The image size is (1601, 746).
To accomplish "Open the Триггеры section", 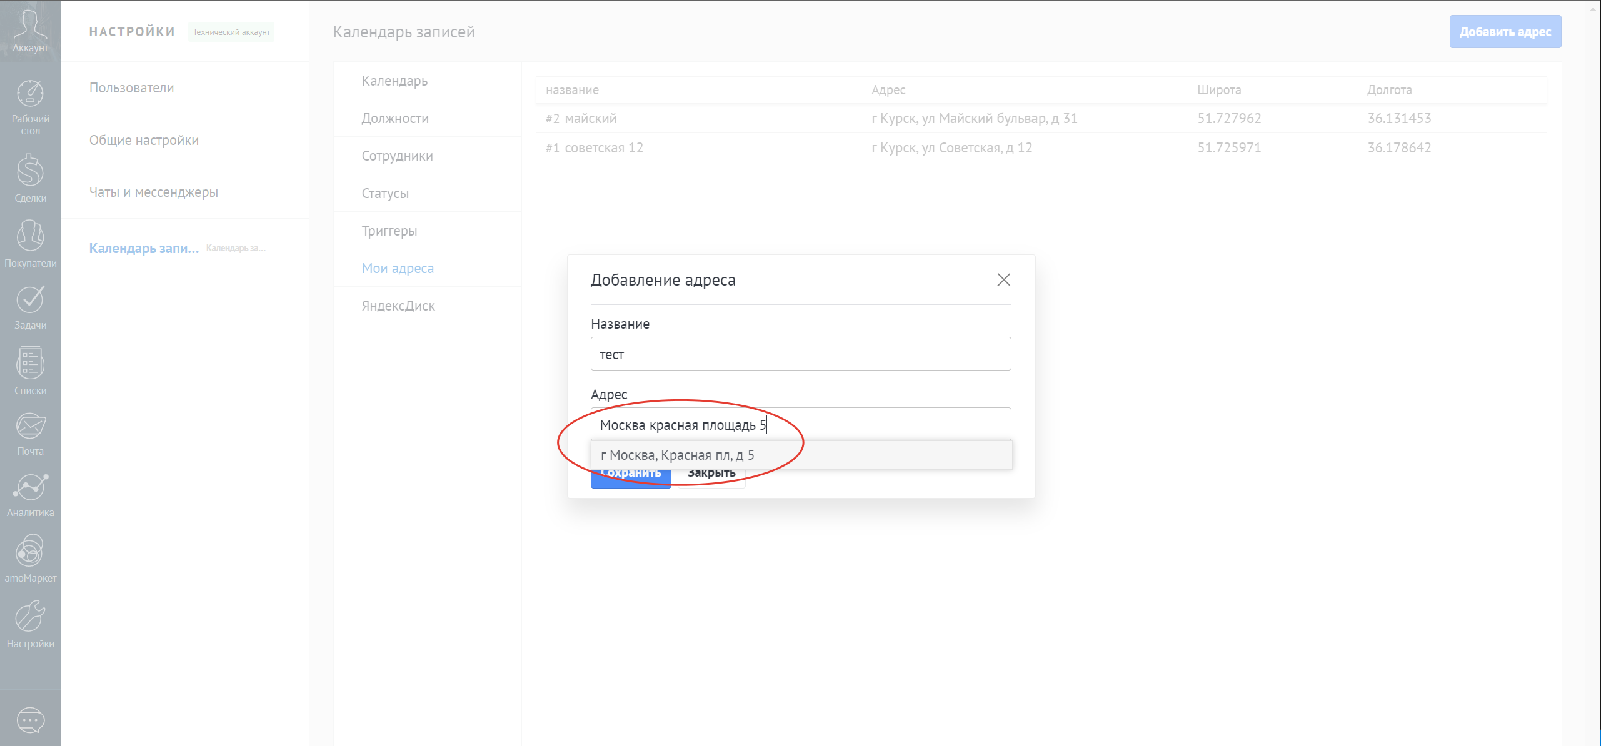I will point(389,230).
